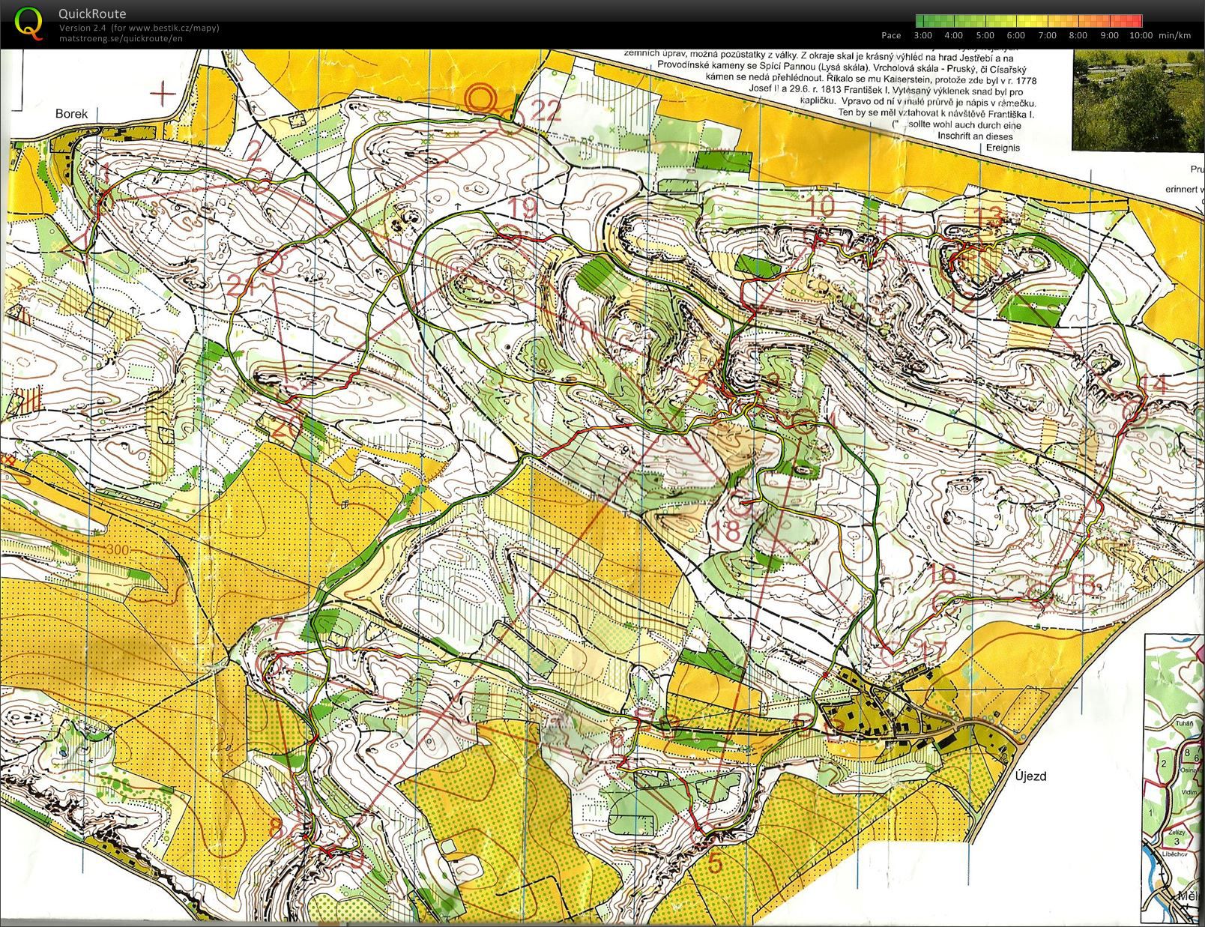Click the 6:00 pace label
The height and width of the screenshot is (927, 1205).
pyautogui.click(x=1016, y=35)
